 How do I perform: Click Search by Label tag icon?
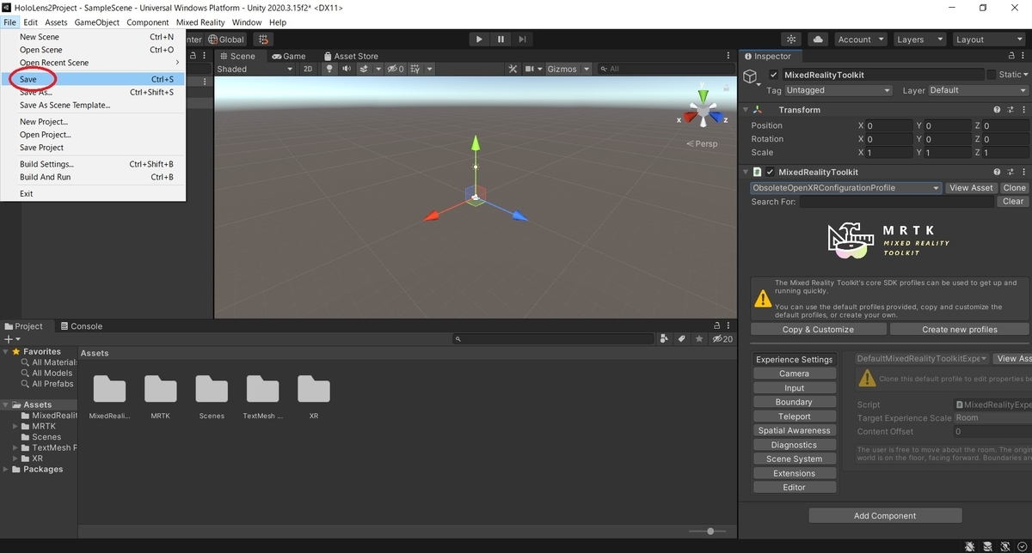click(x=681, y=339)
